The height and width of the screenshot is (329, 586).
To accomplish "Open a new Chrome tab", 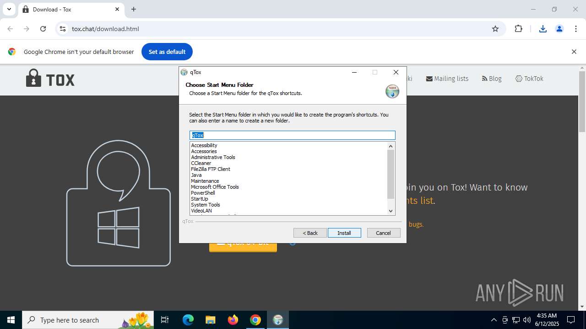I will (x=134, y=9).
